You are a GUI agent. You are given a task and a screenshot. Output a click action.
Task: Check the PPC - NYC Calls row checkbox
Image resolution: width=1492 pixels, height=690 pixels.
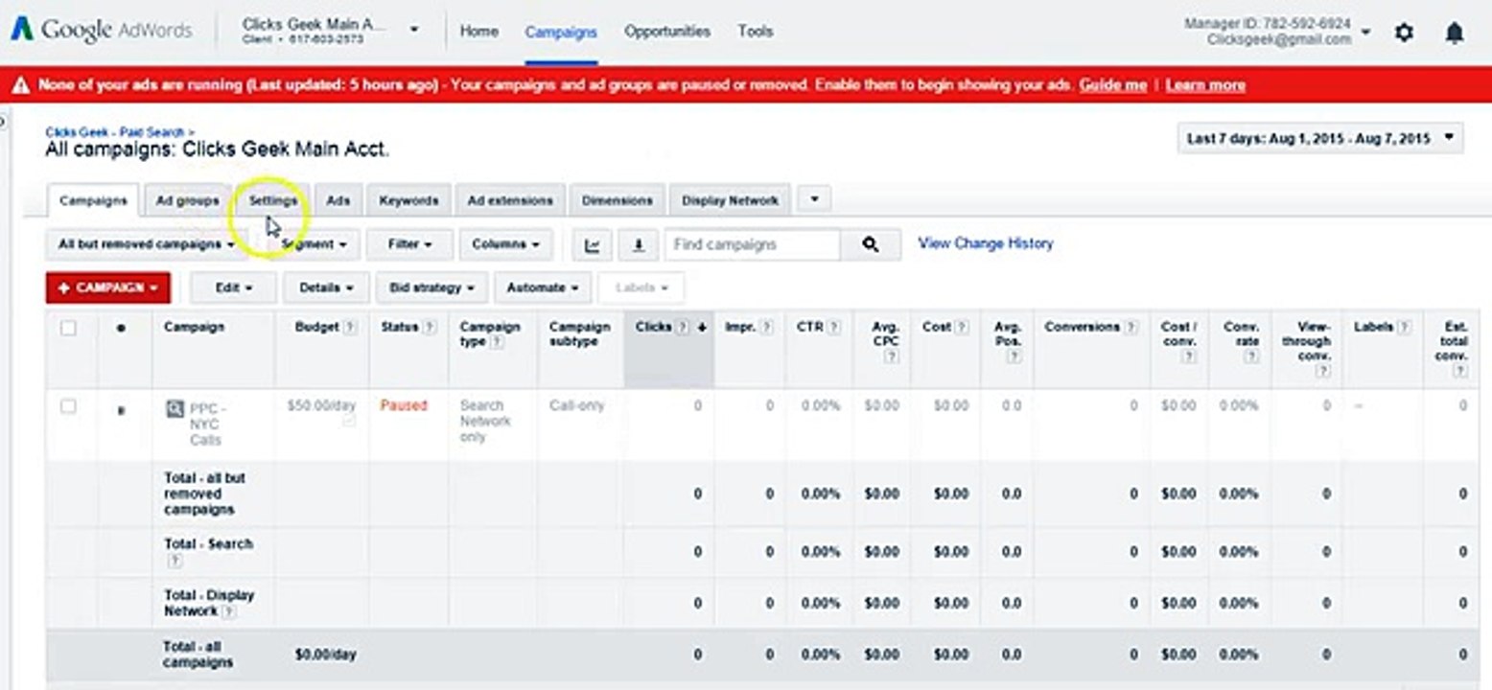pos(68,406)
